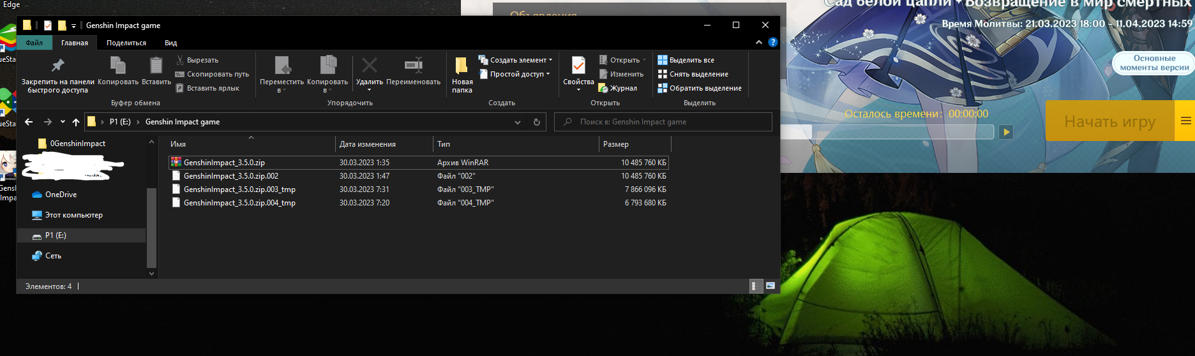
Task: Click the Свойства checkmark icon
Action: click(578, 65)
